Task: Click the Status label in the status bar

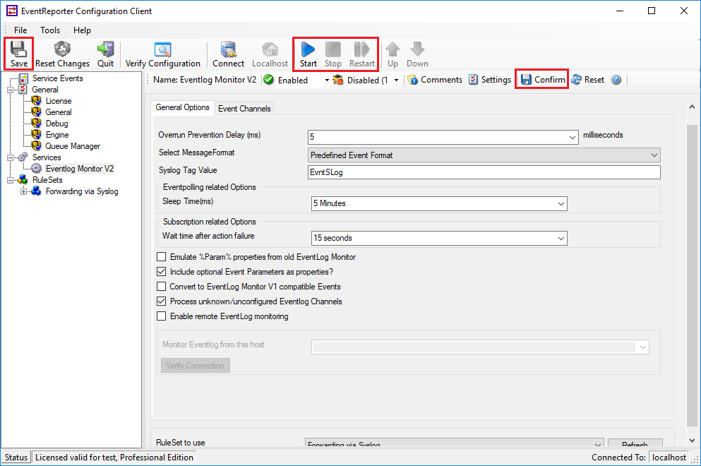Action: pos(16,457)
